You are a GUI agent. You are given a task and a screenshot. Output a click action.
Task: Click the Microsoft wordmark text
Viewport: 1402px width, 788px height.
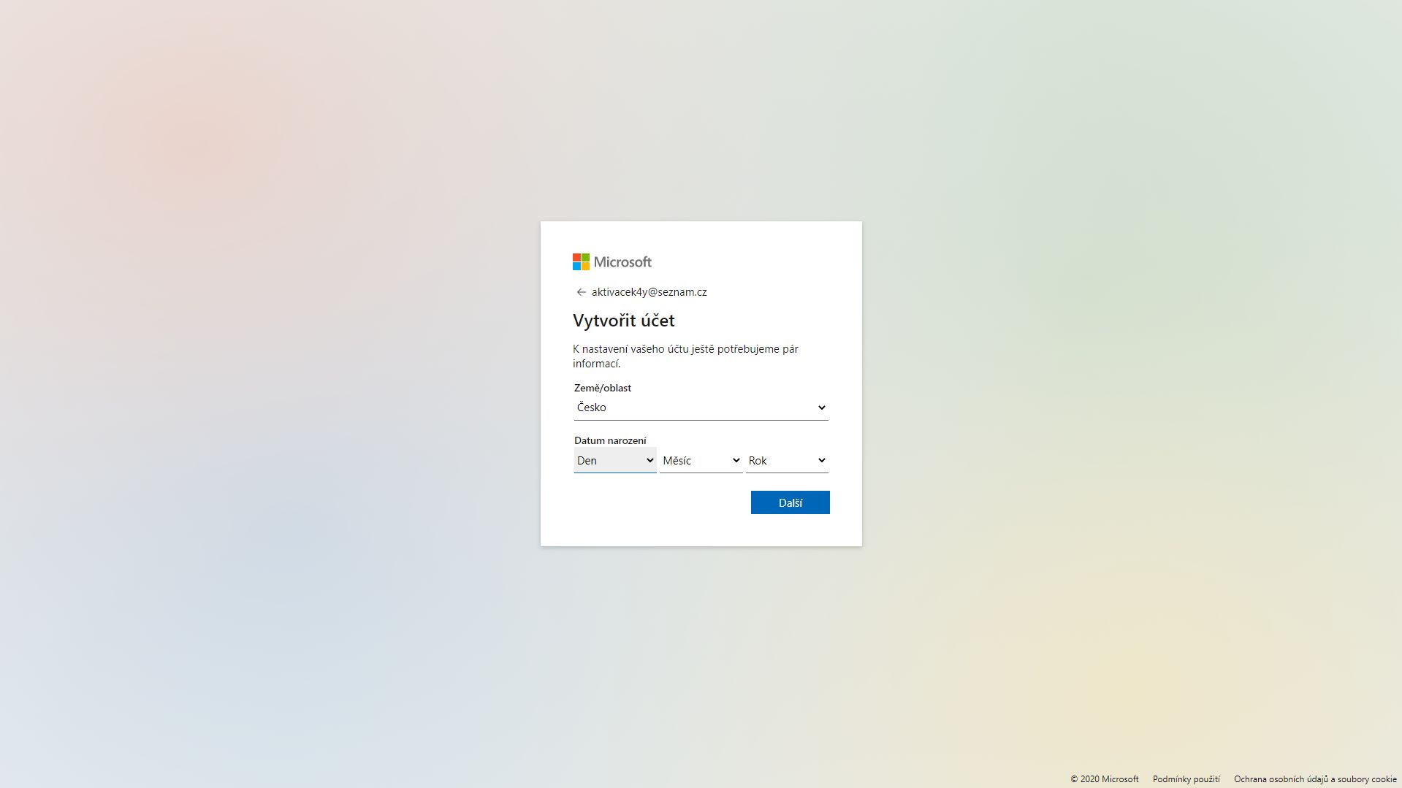[x=622, y=262]
